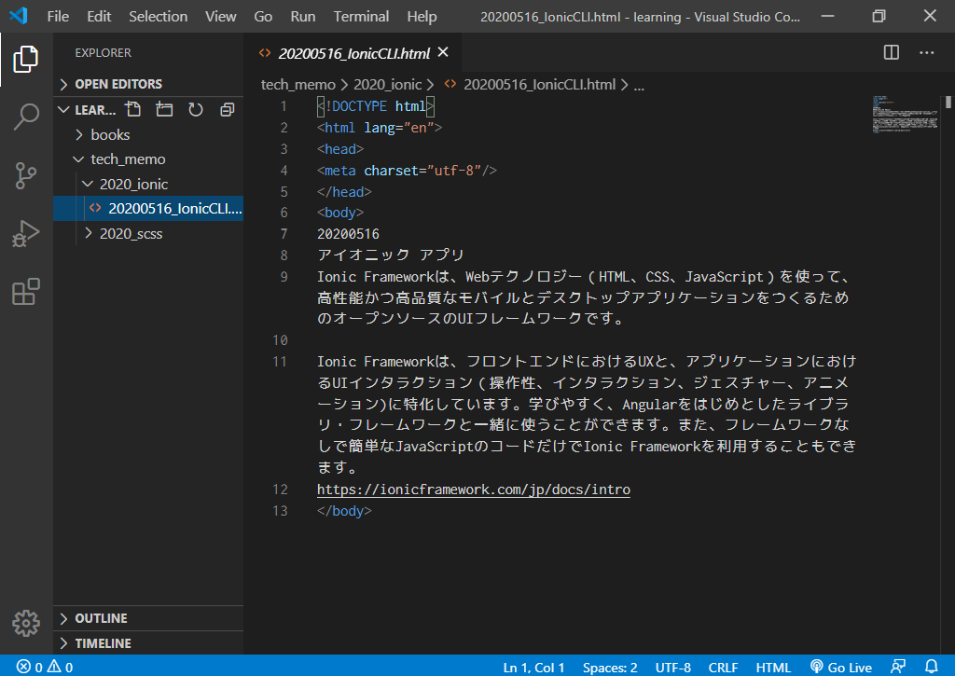Expand the books folder
955x676 pixels.
[148, 134]
